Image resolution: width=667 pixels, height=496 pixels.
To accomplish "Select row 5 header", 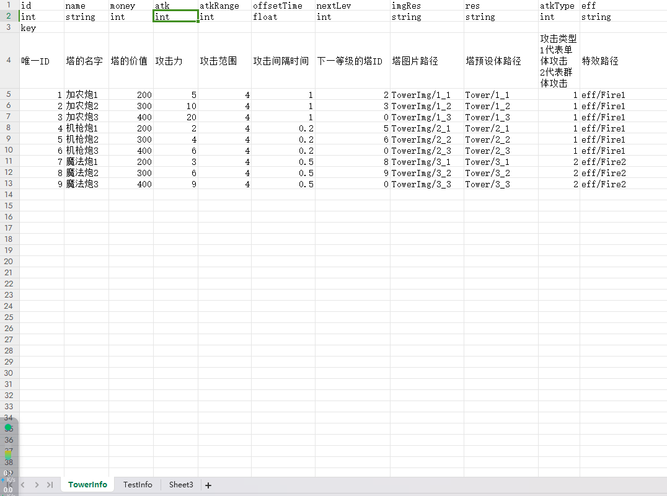I will tap(9, 94).
